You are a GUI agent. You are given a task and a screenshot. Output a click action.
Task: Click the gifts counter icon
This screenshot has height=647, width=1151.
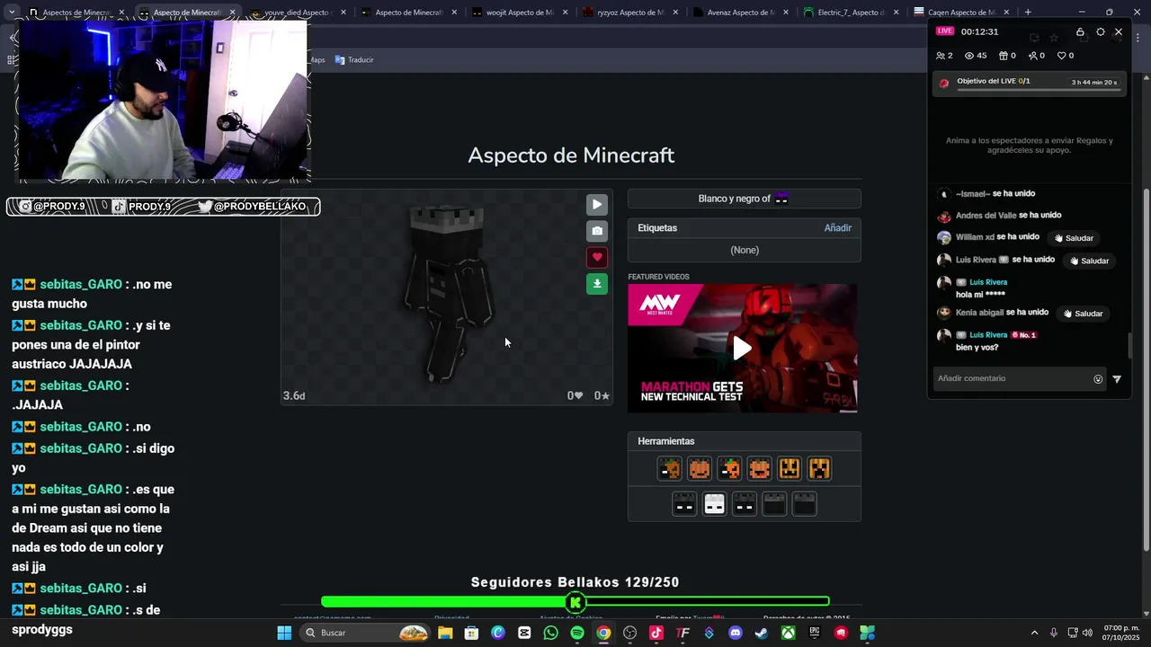click(1003, 56)
